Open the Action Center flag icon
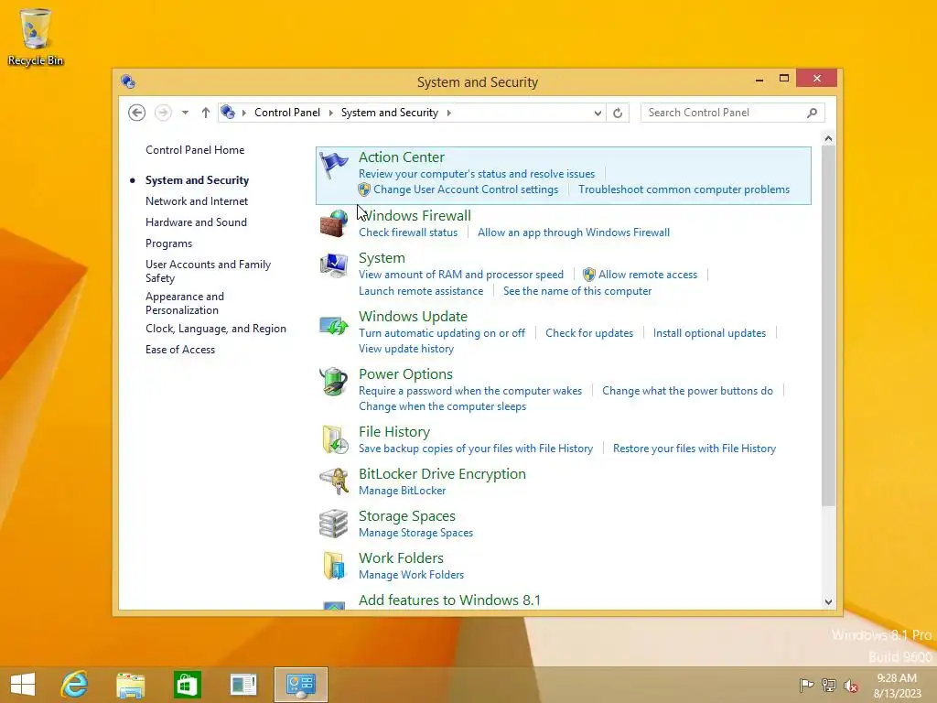937x703 pixels. pos(333,165)
